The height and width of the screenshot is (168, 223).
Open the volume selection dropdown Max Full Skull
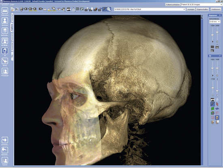coord(150,9)
